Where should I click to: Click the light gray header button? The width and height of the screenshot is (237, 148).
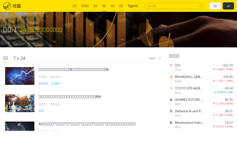pos(215,6)
